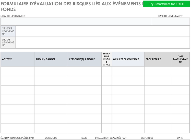Select the MESURES DE CONTRÔLE column header
191x140 pixels.
coord(128,59)
